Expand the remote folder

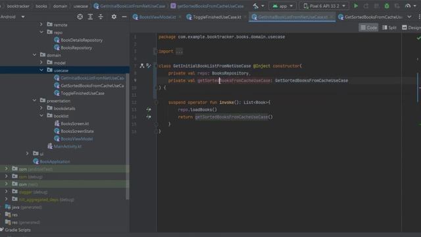click(x=41, y=24)
